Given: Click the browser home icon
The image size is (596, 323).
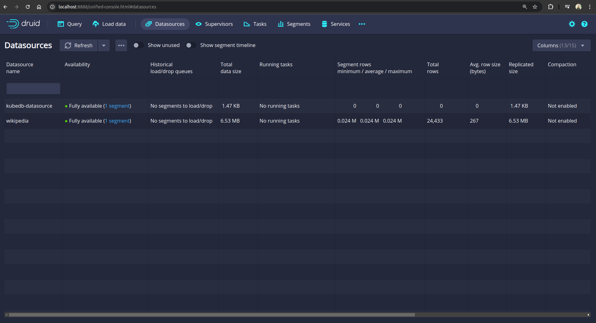Looking at the screenshot, I should [39, 7].
